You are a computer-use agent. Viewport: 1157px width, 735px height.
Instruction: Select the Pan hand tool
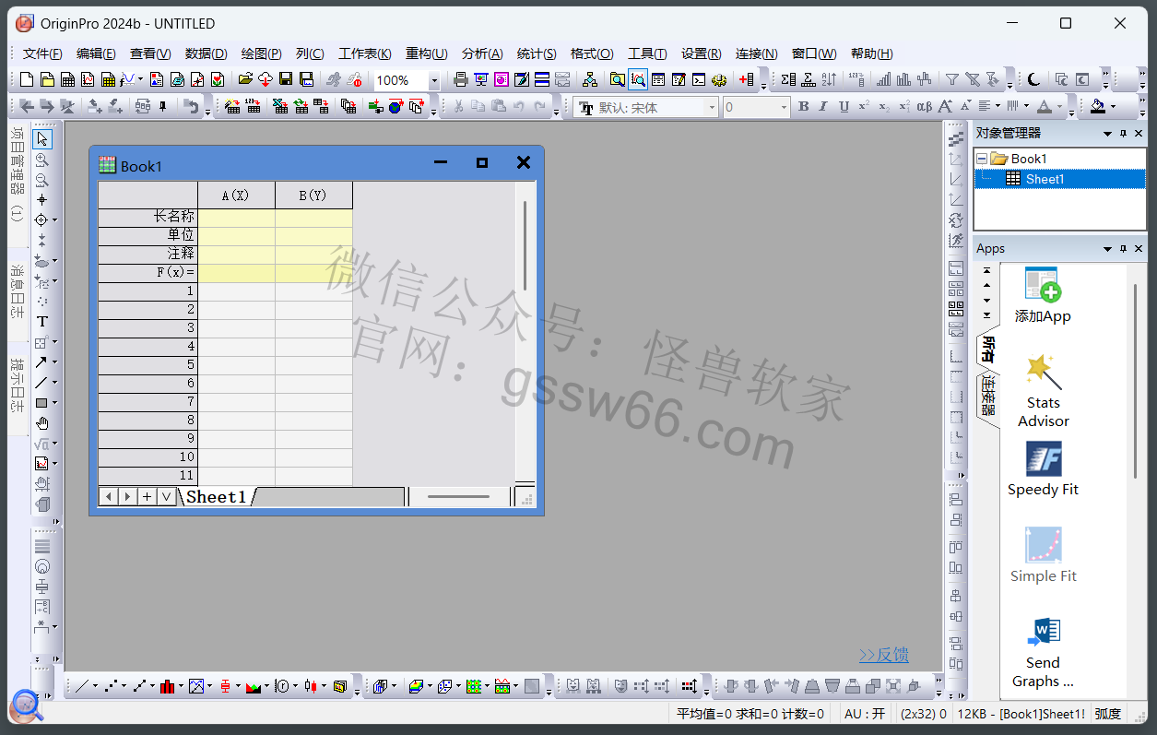click(41, 423)
